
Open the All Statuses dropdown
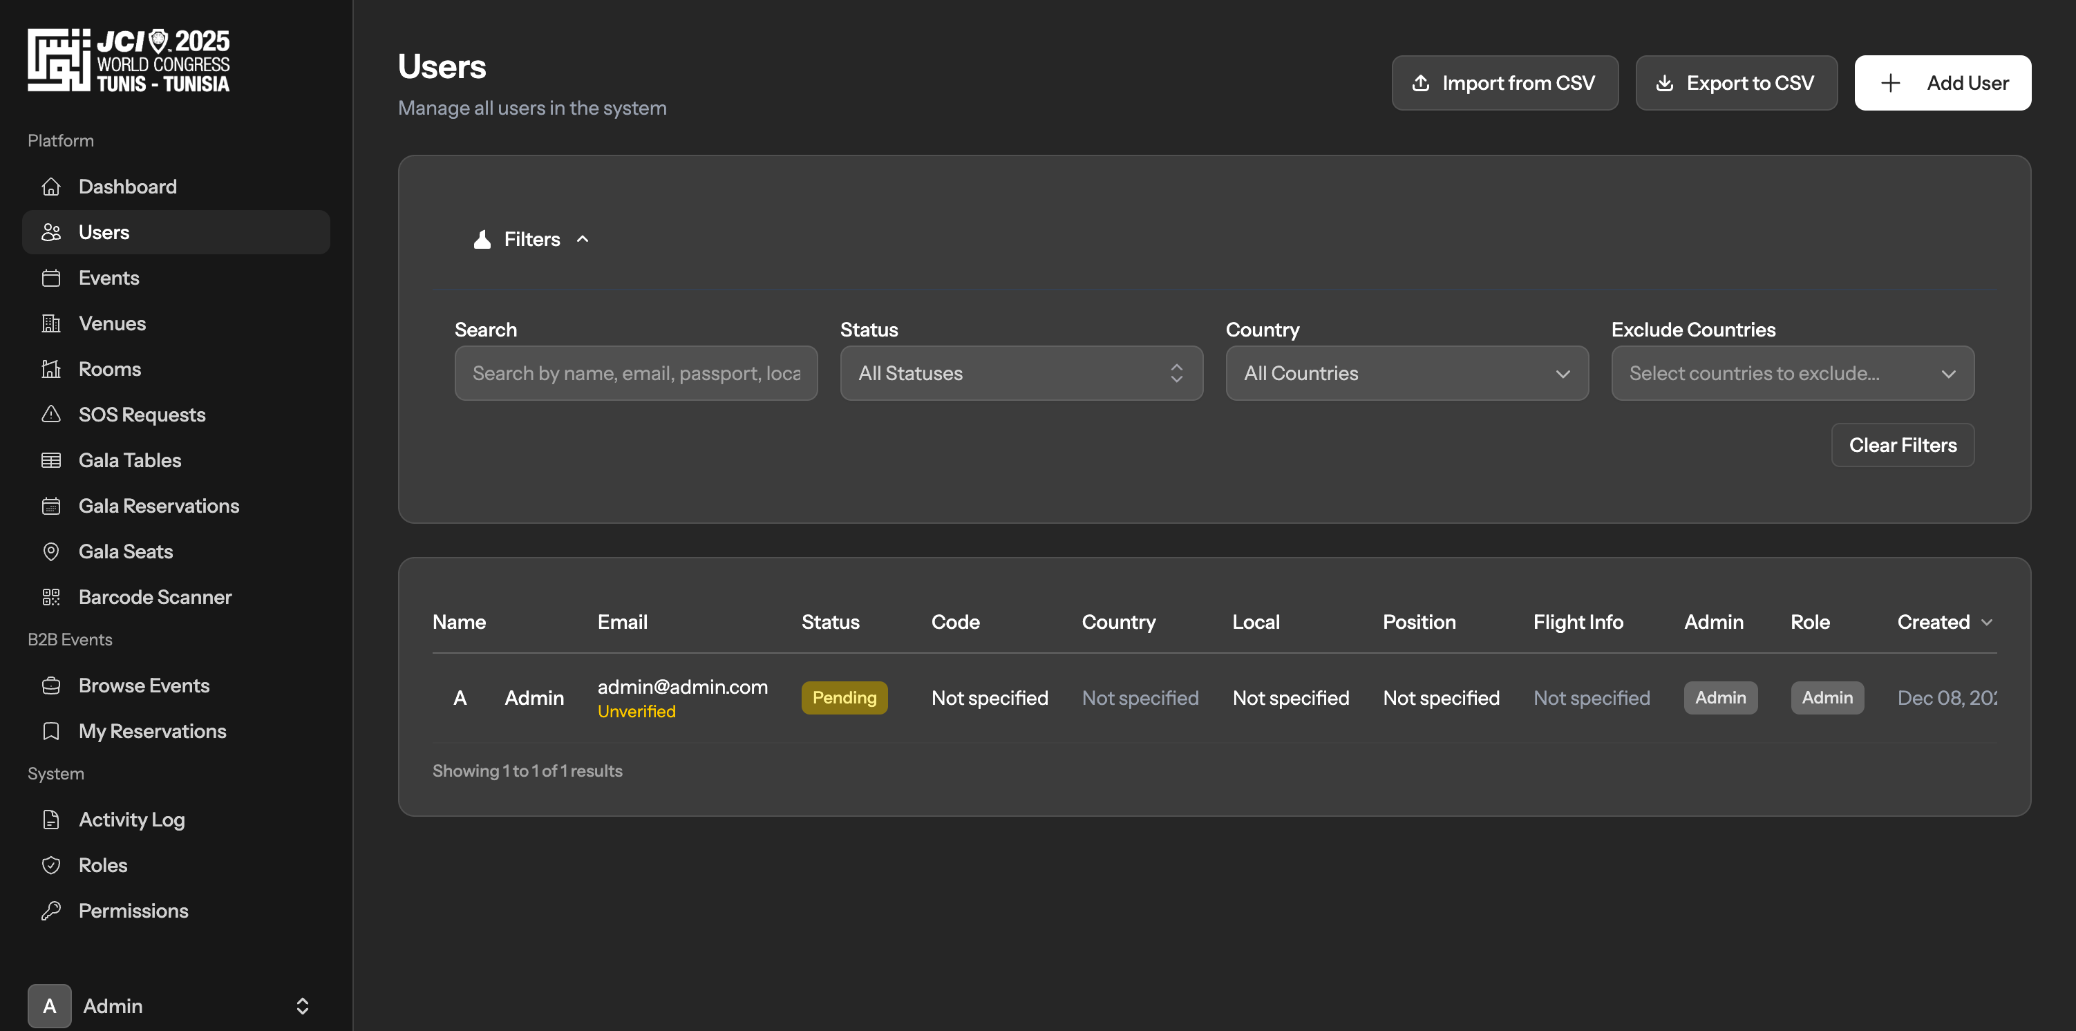coord(1021,373)
